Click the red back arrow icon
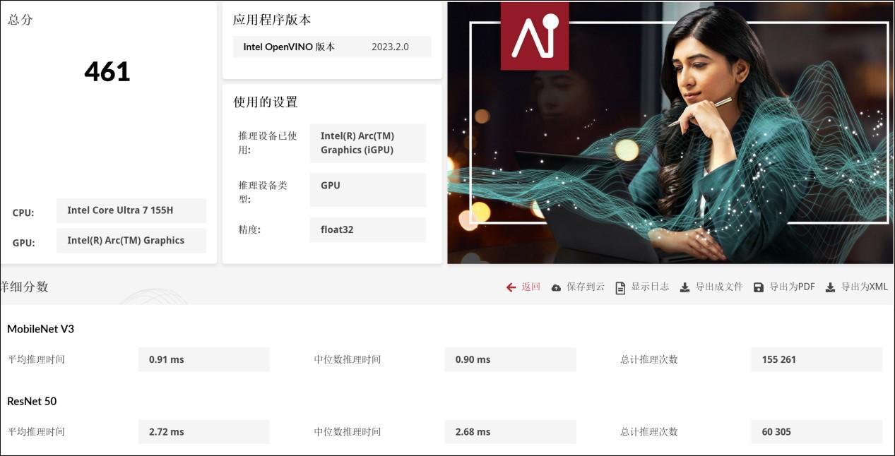 (x=511, y=287)
